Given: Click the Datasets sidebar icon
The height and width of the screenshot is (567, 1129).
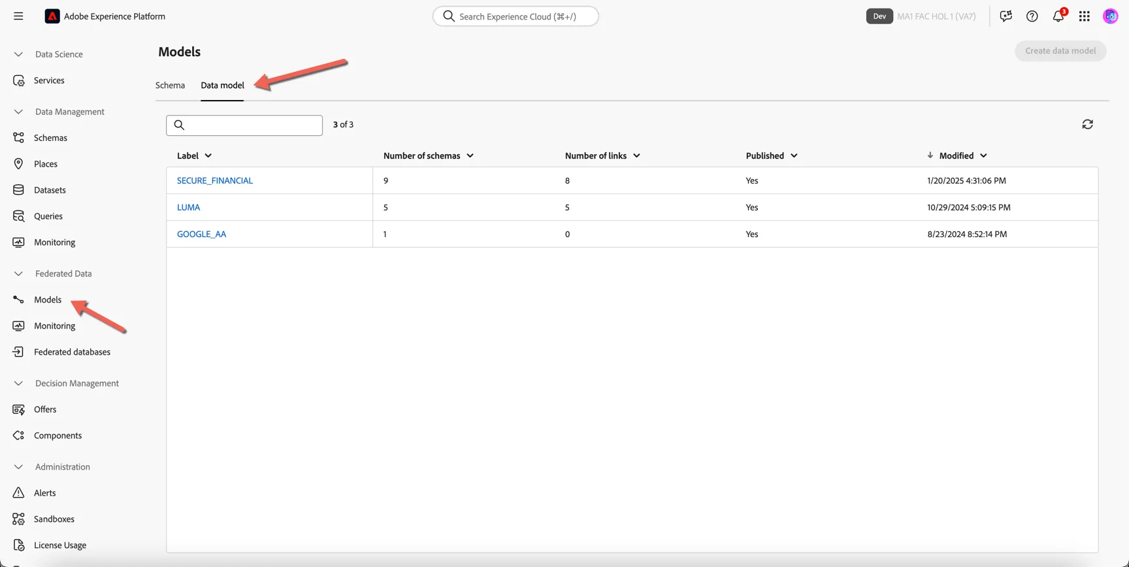Looking at the screenshot, I should 18,190.
